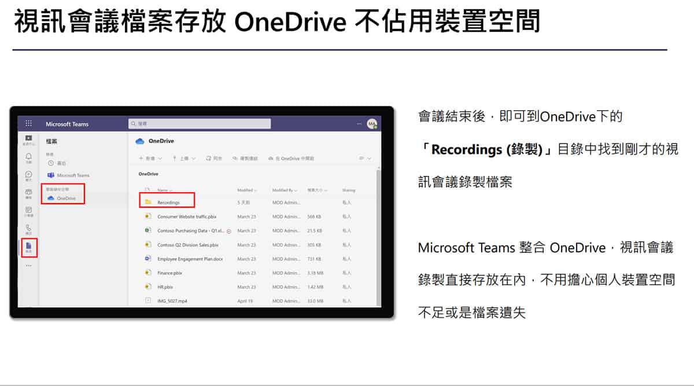The width and height of the screenshot is (694, 386).
Task: Click the 3.18 MB size cell
Action: point(315,273)
